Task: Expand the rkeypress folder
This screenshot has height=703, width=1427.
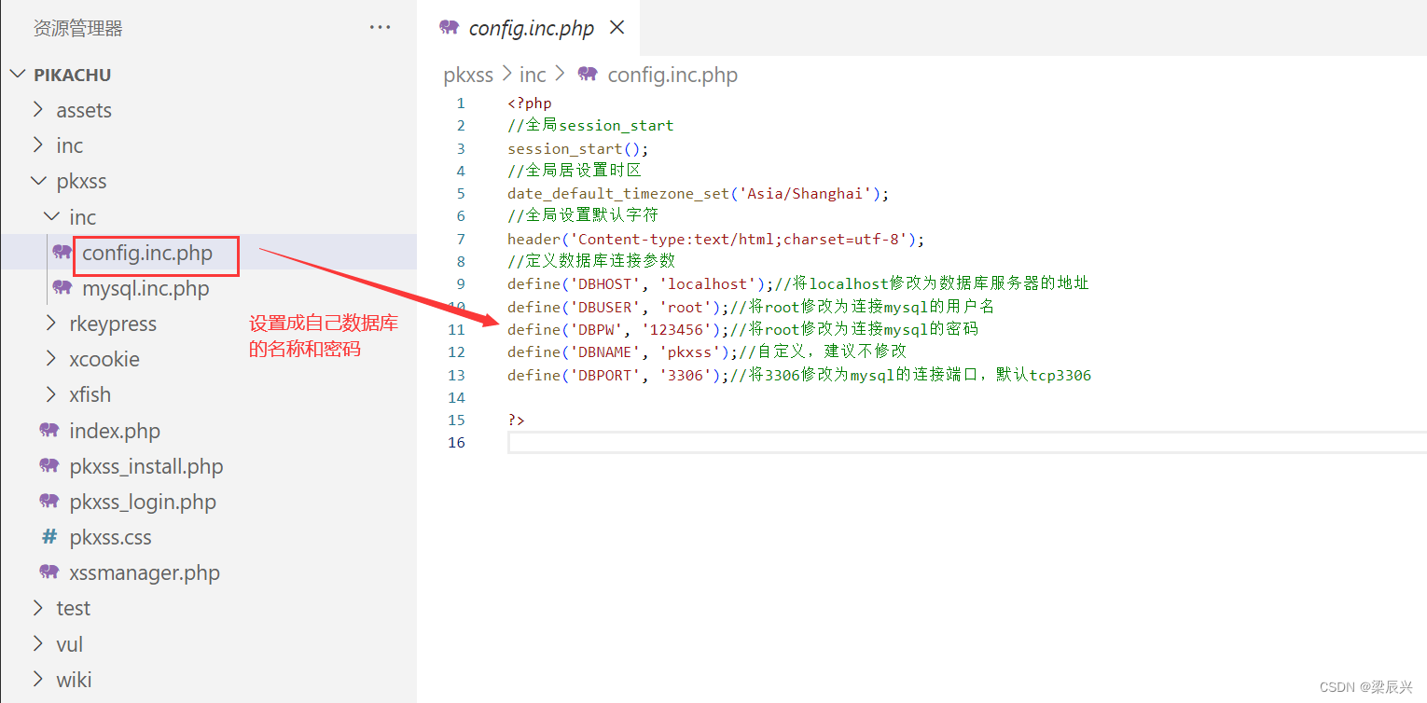Action: click(x=51, y=324)
